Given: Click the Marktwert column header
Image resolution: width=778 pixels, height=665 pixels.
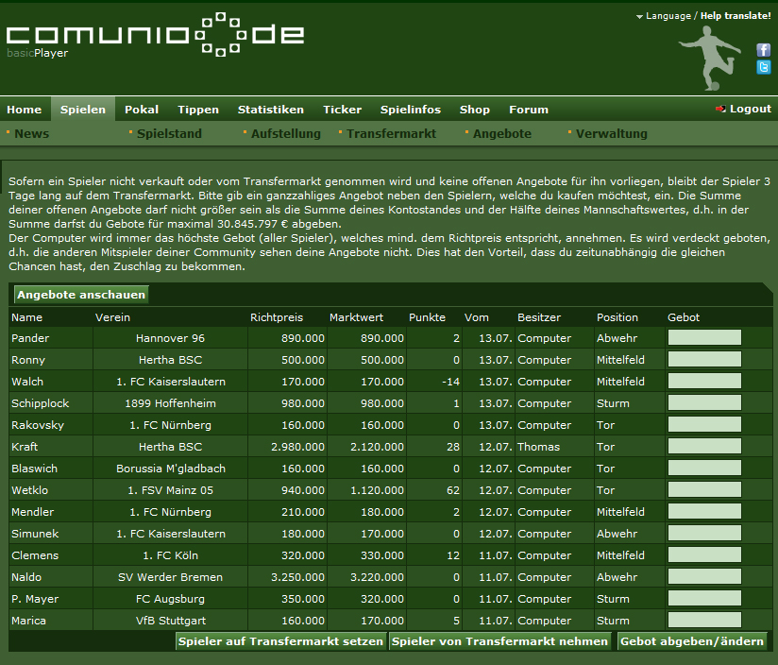Looking at the screenshot, I should (356, 317).
